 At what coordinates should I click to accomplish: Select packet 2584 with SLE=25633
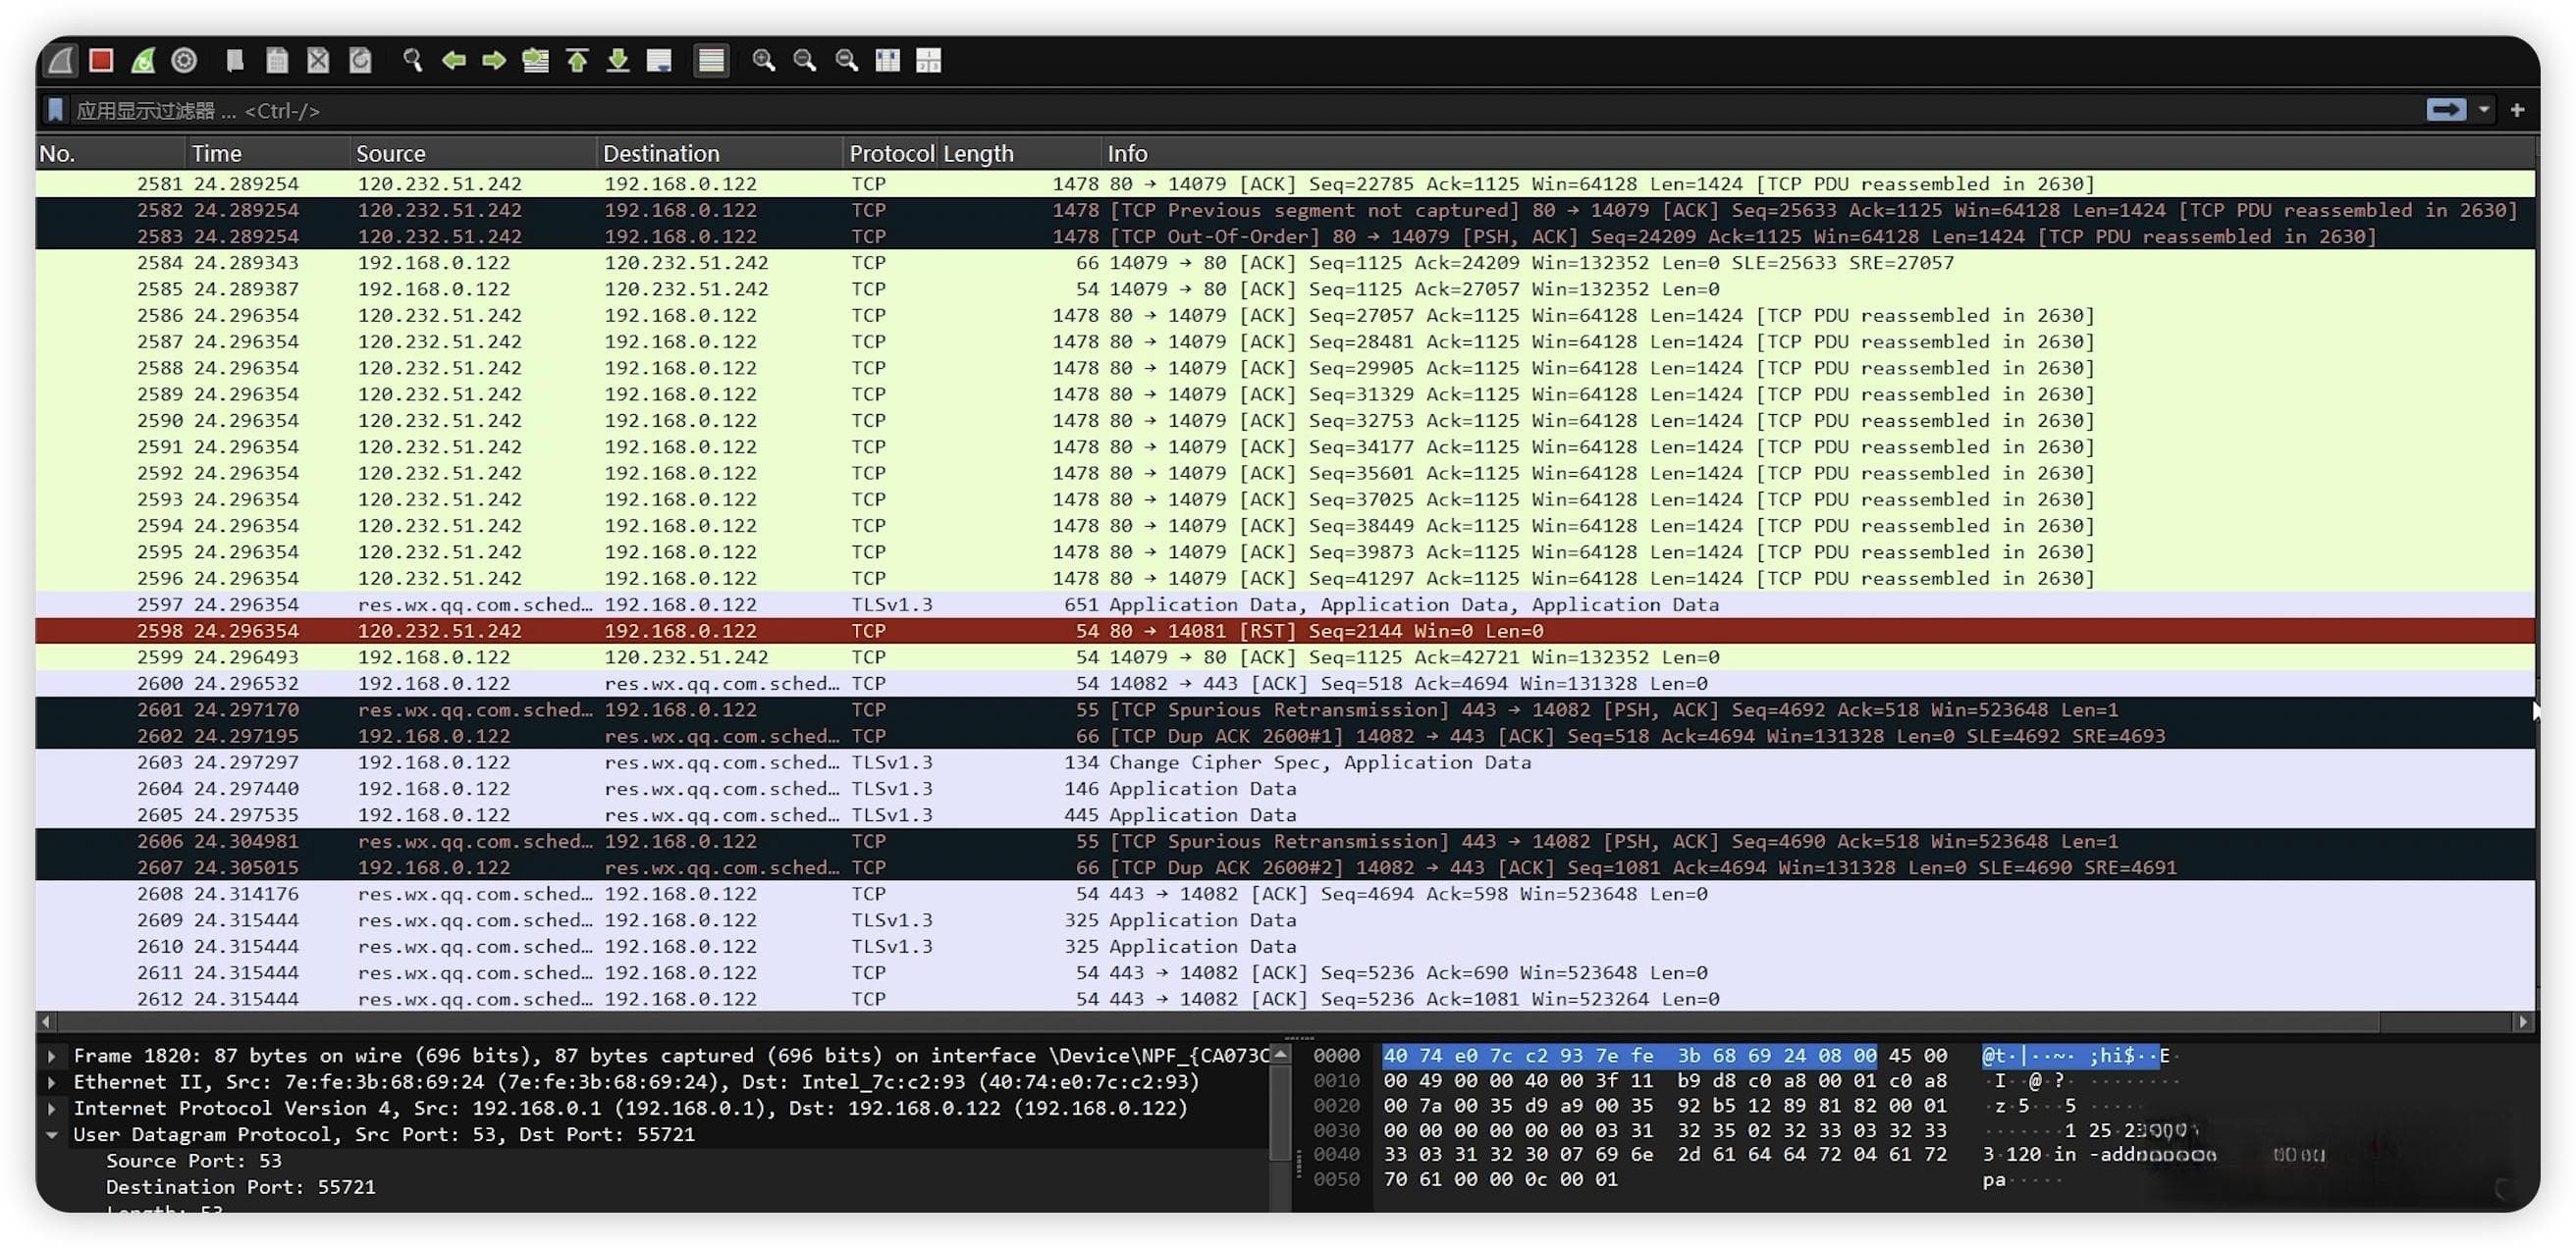(1285, 263)
